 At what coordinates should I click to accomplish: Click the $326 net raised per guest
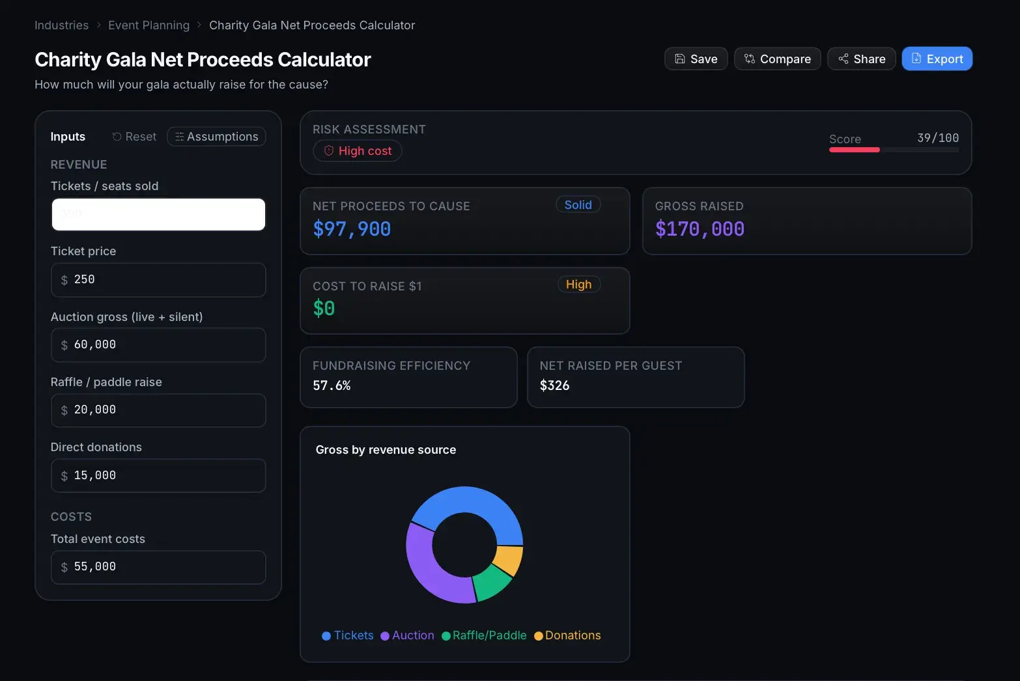[555, 385]
